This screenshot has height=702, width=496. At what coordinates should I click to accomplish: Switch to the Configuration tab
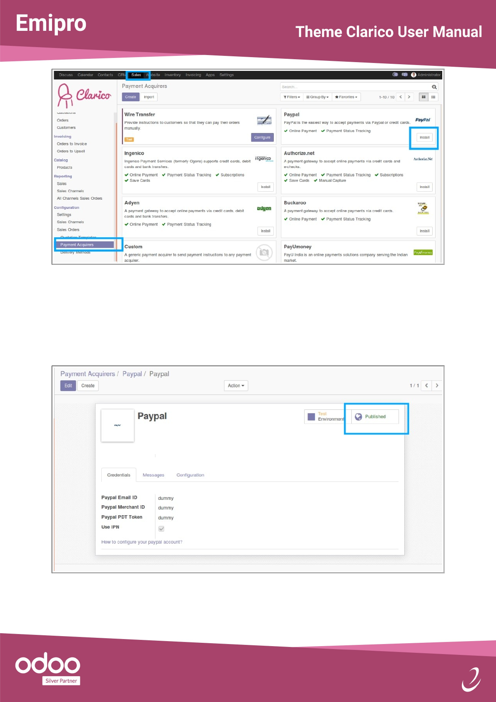pos(190,475)
